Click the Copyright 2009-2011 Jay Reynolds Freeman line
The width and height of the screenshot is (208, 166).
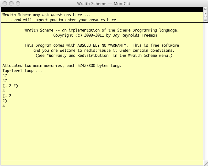coord(105,35)
